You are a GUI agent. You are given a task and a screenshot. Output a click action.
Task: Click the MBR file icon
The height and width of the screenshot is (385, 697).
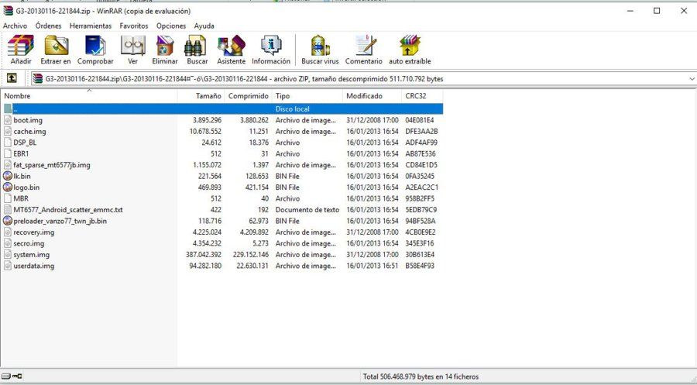[8, 198]
